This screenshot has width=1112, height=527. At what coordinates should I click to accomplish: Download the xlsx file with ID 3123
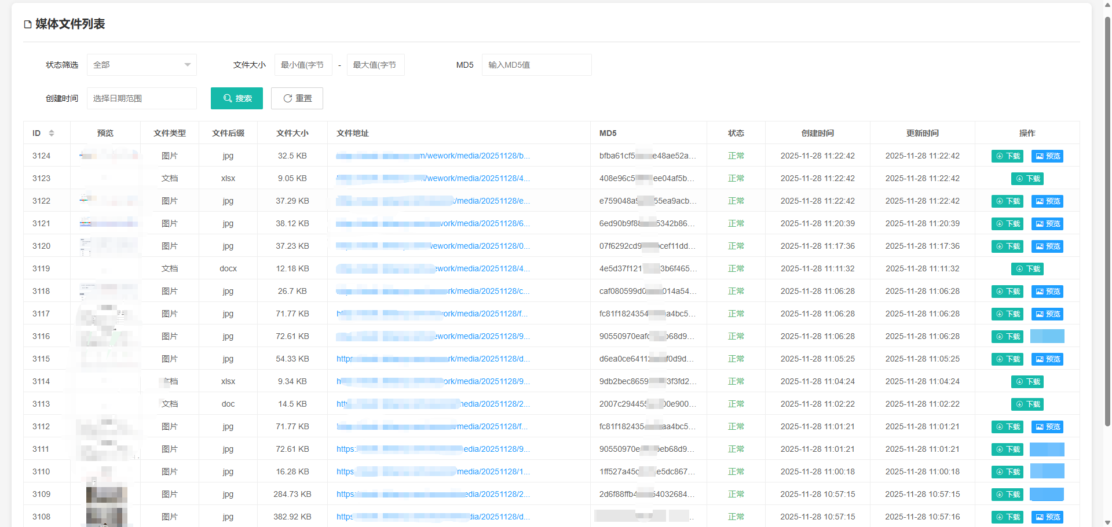coord(1027,179)
